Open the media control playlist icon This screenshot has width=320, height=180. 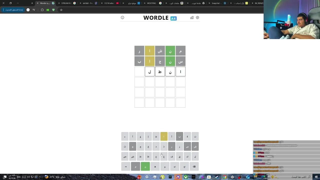point(34,10)
